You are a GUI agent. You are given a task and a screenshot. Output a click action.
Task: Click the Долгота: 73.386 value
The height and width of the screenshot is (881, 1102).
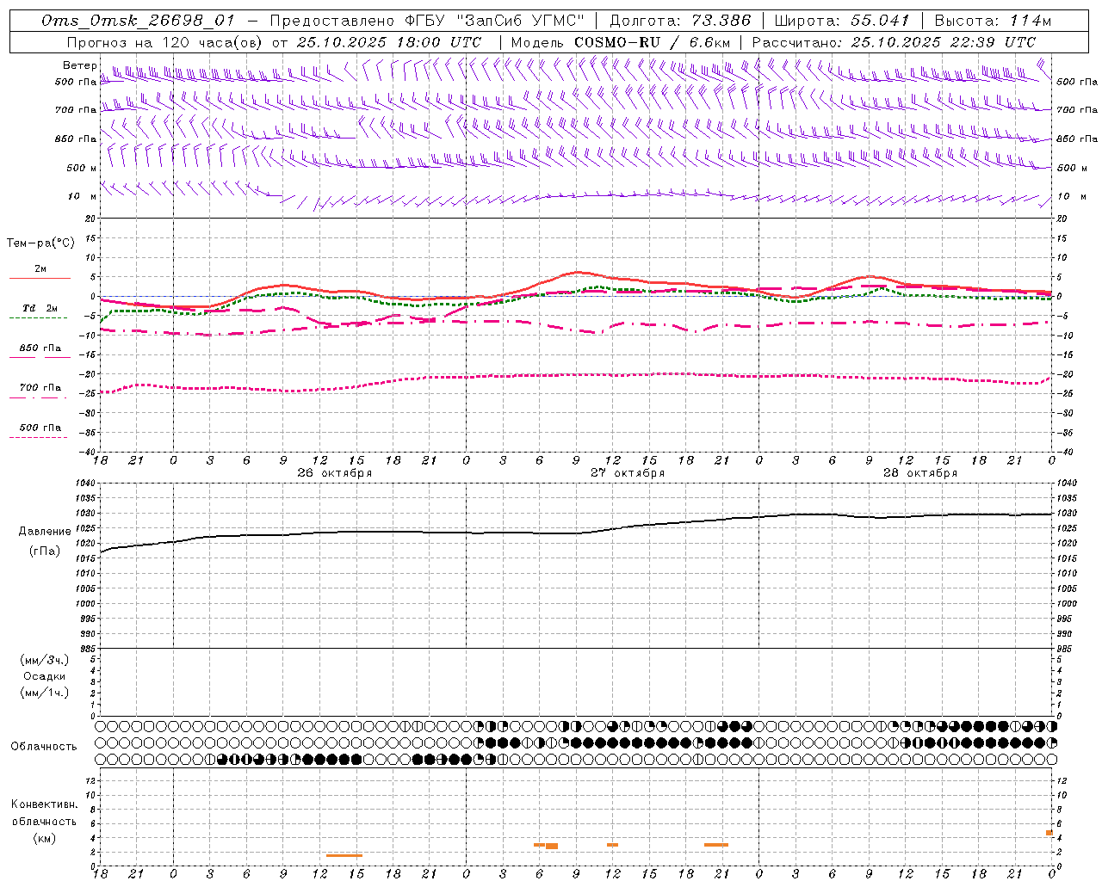pos(680,21)
